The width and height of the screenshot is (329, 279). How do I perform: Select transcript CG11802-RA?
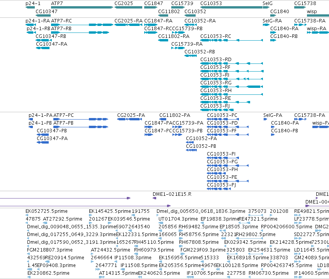click(x=163, y=40)
